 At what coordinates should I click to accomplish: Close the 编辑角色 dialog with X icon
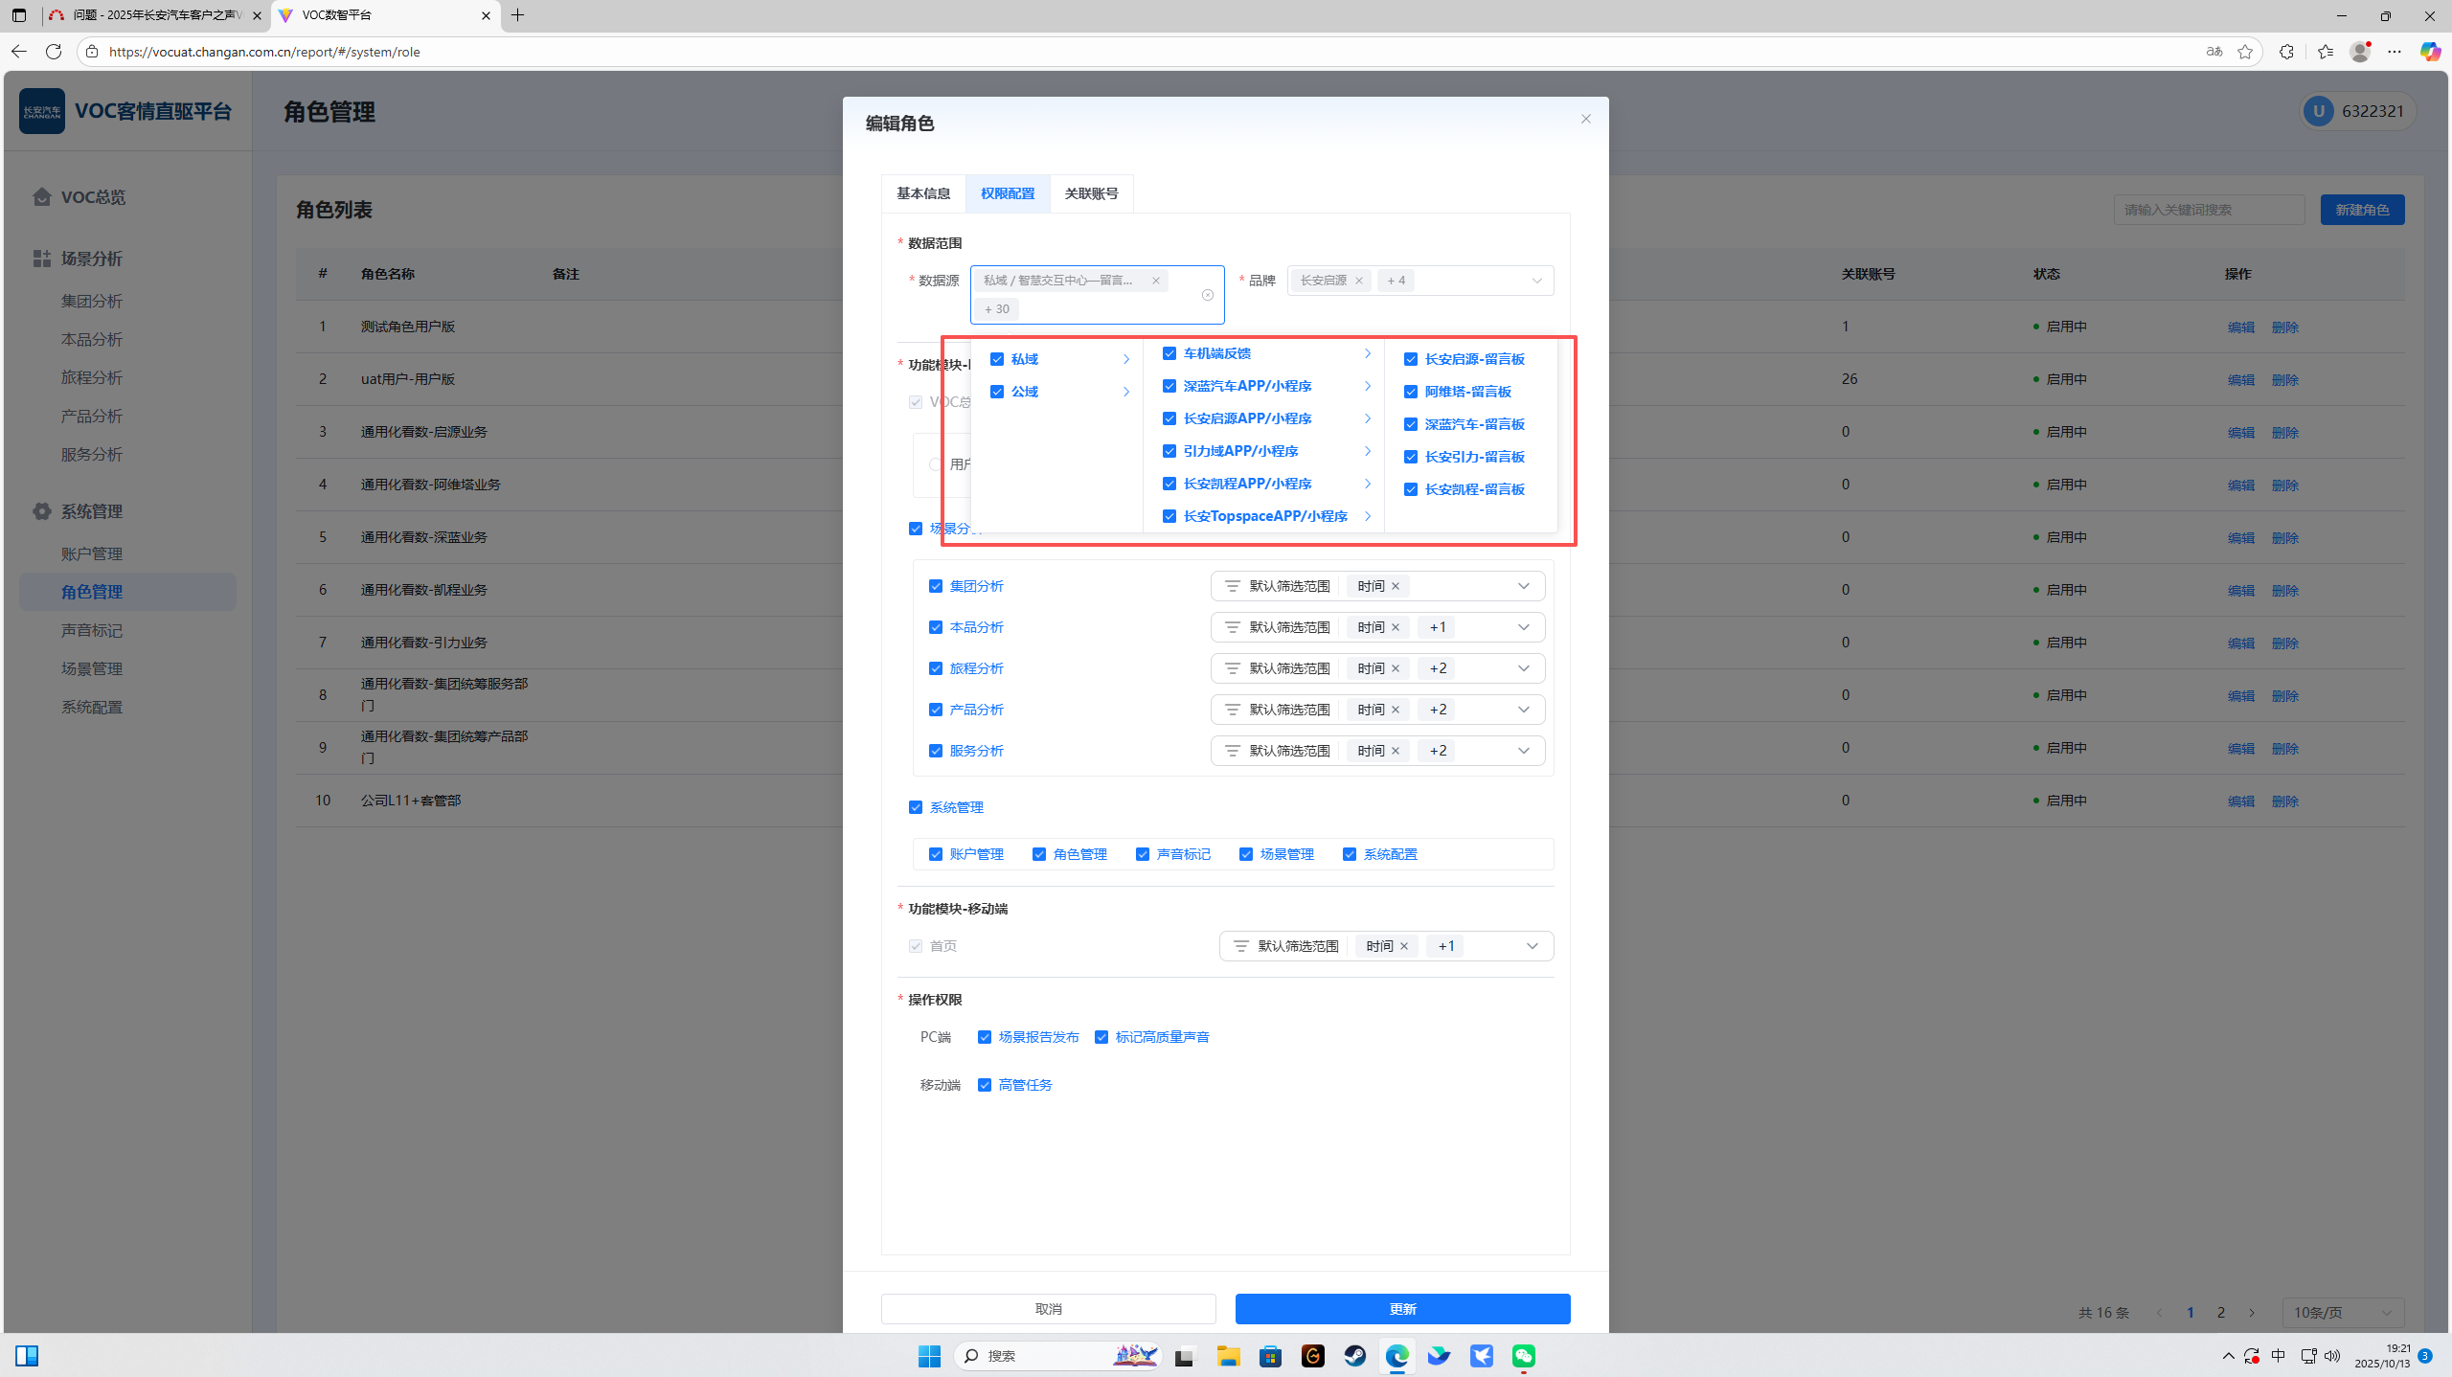point(1586,119)
